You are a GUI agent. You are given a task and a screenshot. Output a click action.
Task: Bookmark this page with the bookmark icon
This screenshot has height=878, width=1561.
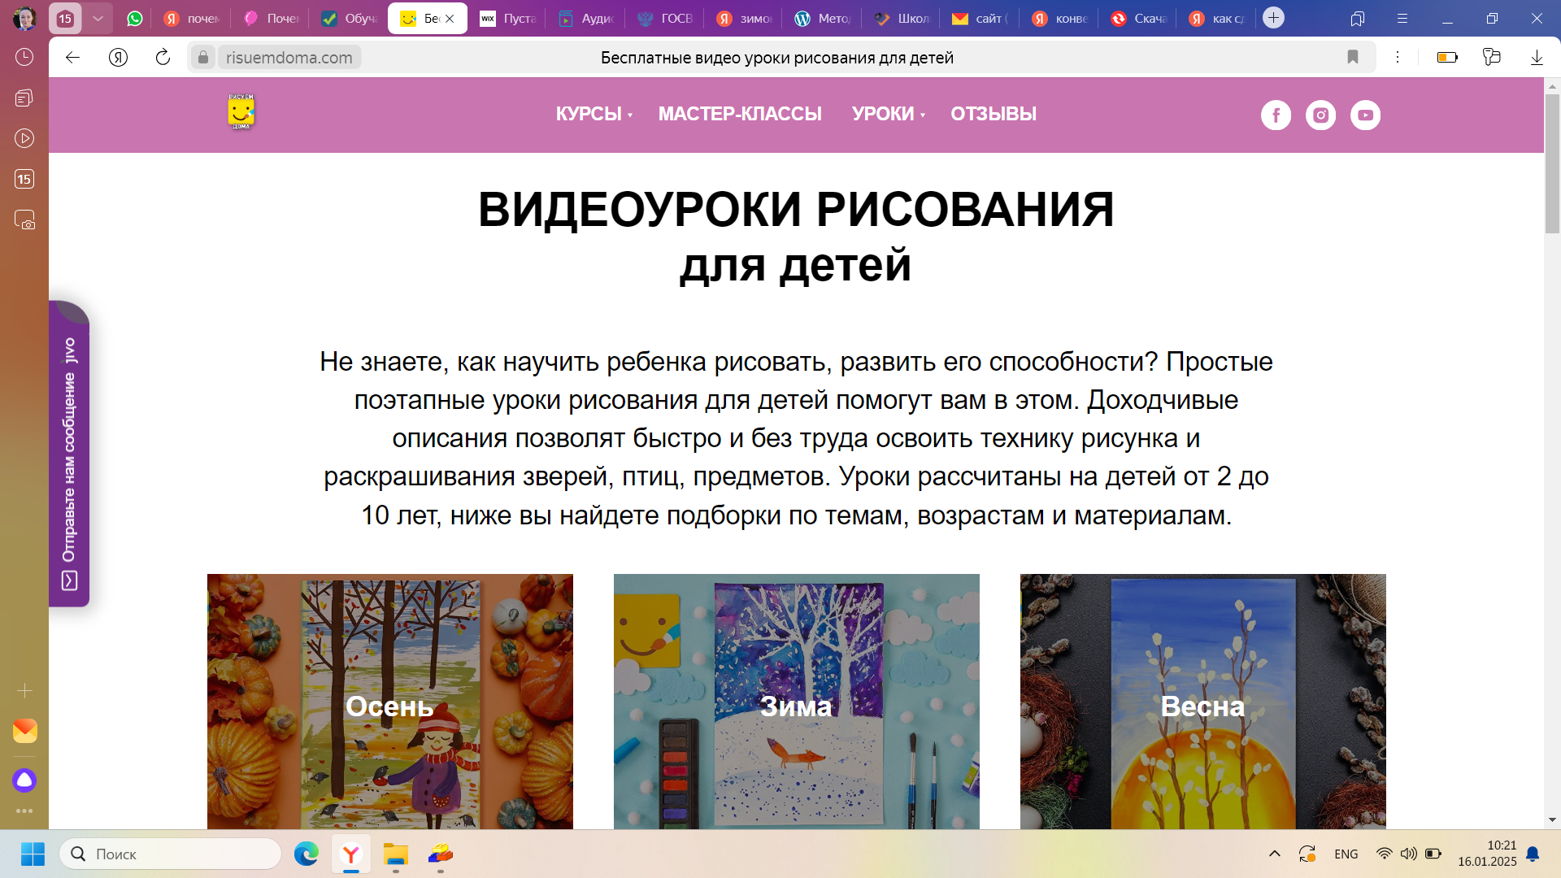pyautogui.click(x=1353, y=57)
